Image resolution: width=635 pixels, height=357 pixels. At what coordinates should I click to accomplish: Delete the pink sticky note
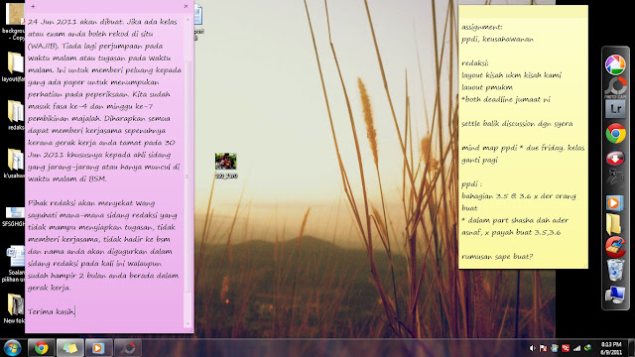[186, 6]
